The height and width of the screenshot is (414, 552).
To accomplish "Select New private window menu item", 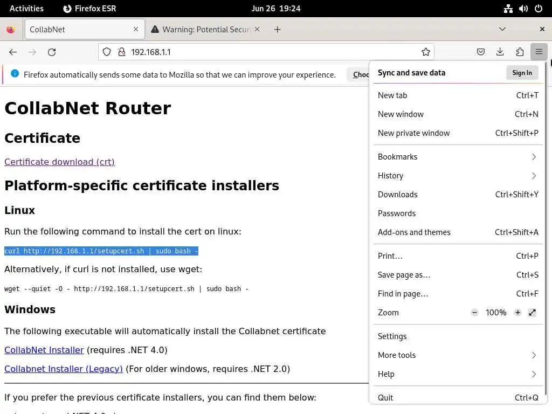I will click(458, 133).
